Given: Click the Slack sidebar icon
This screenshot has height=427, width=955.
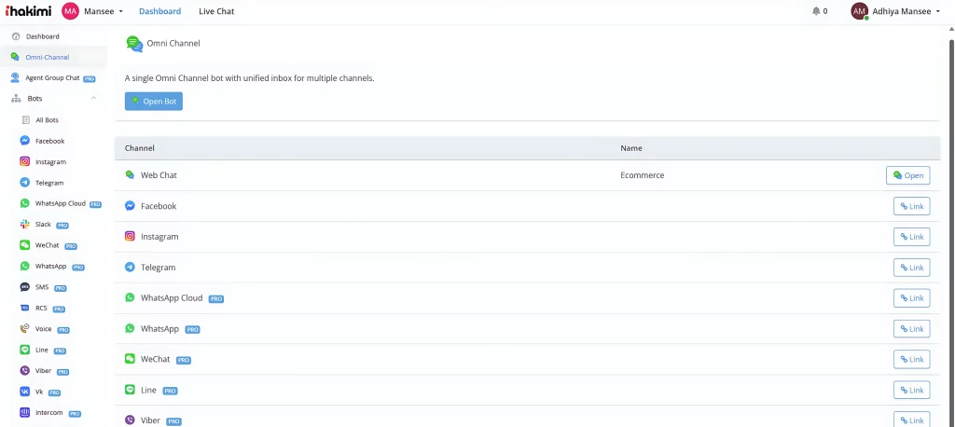Looking at the screenshot, I should point(25,224).
